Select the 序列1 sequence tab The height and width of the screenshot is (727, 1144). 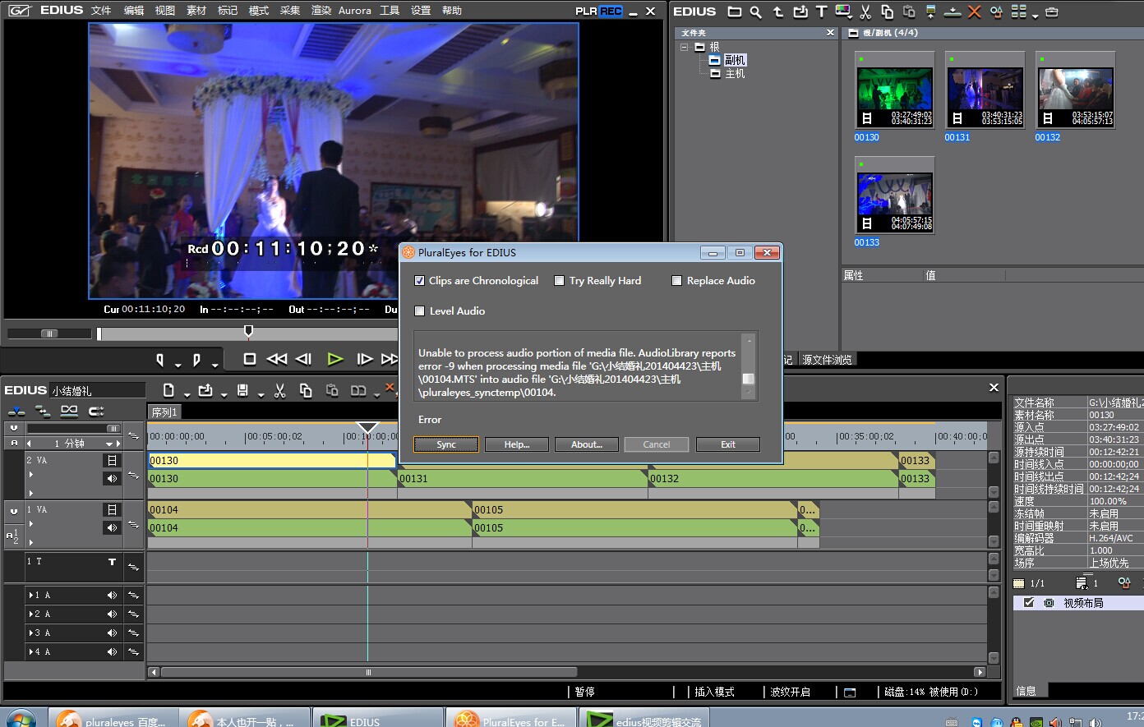164,412
